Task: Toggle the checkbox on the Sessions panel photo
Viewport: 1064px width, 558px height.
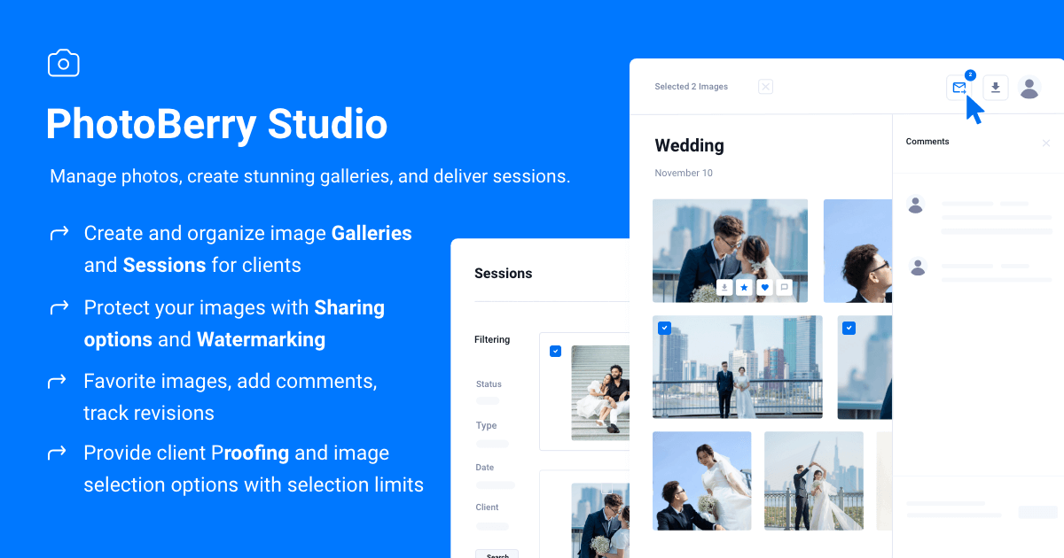Action: click(556, 351)
